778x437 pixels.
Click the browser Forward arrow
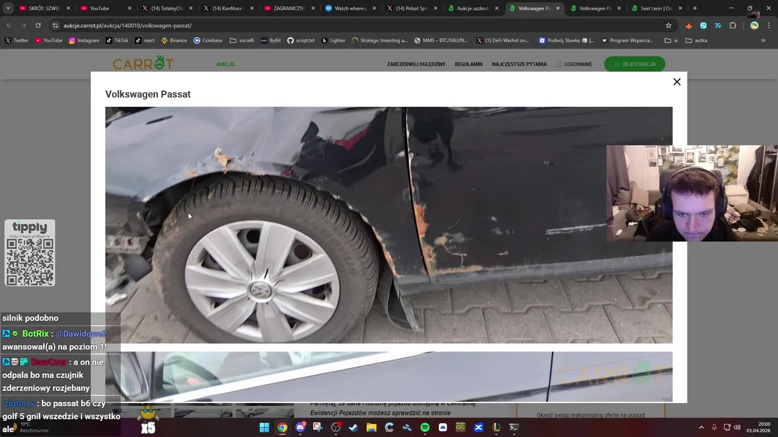click(23, 25)
